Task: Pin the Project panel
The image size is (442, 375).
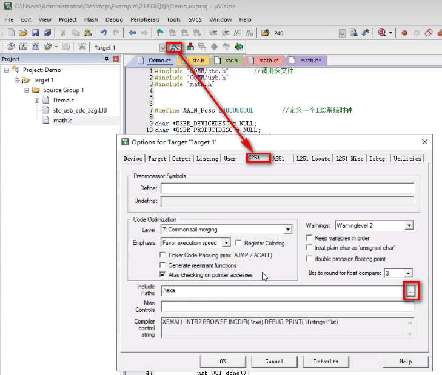Action: pos(107,59)
